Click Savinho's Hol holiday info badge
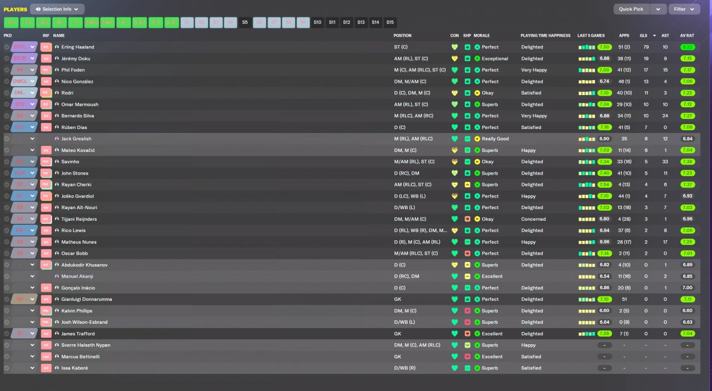The height and width of the screenshot is (391, 712). tap(46, 162)
